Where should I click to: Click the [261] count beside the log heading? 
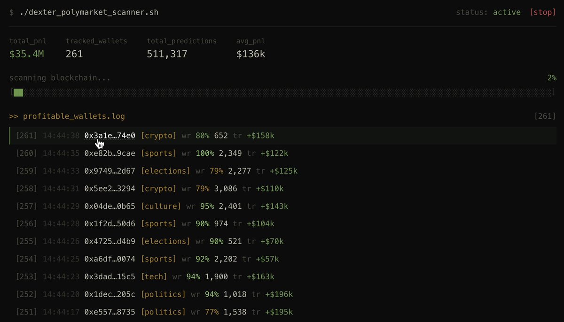click(x=545, y=116)
